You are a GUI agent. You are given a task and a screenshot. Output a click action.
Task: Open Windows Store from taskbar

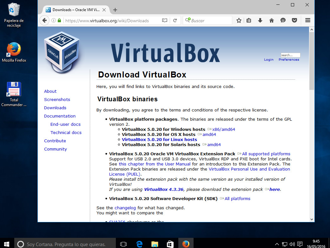pyautogui.click(x=170, y=244)
